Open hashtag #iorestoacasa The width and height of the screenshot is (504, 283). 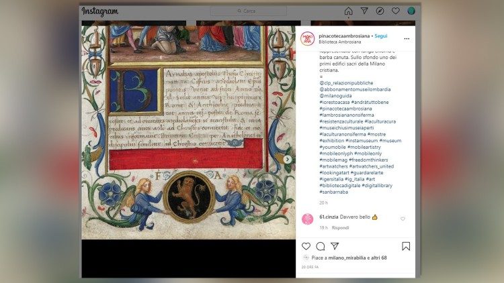click(x=334, y=102)
